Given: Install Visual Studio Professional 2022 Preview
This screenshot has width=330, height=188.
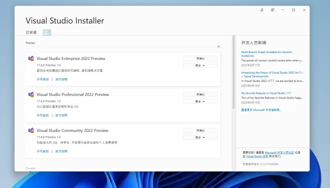Looking at the screenshot, I should (200, 94).
